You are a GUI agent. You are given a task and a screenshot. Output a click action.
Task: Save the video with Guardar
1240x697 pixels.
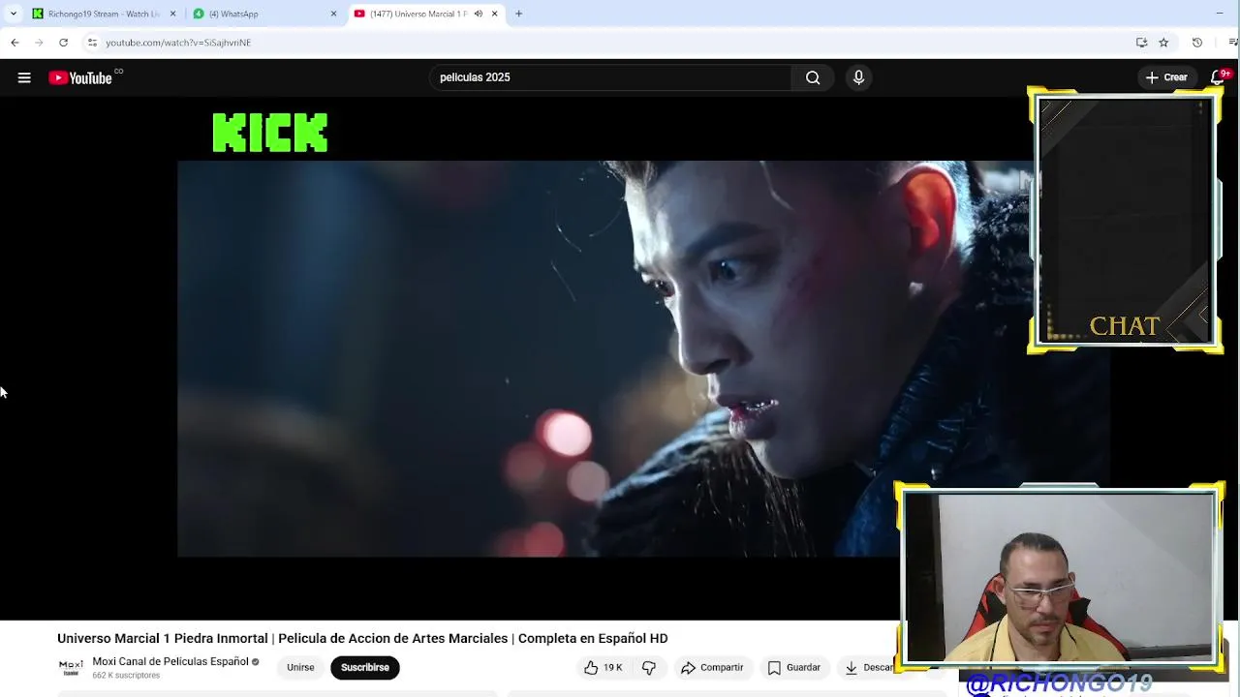coord(794,667)
